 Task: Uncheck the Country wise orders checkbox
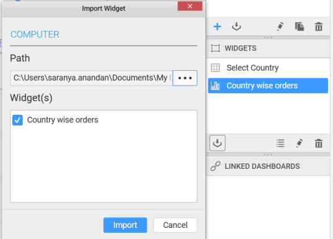[17, 120]
